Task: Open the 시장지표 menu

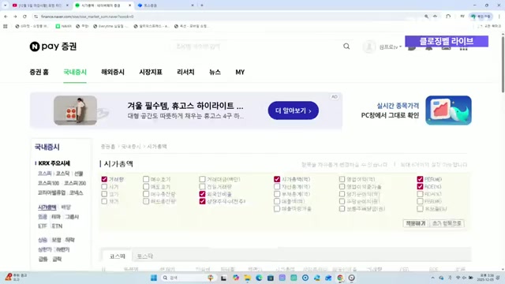Action: coord(151,72)
